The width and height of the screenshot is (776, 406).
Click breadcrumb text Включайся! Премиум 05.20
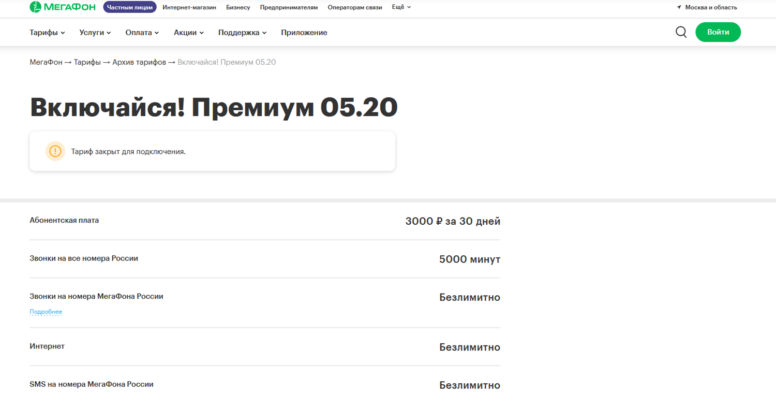pyautogui.click(x=227, y=62)
